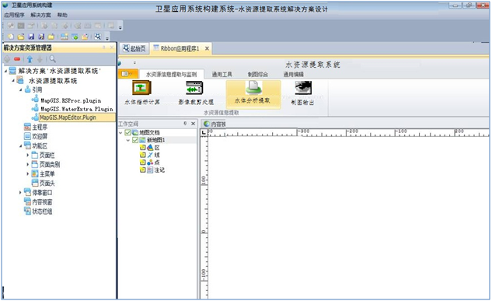Expand the 主菜单 node

(28, 173)
